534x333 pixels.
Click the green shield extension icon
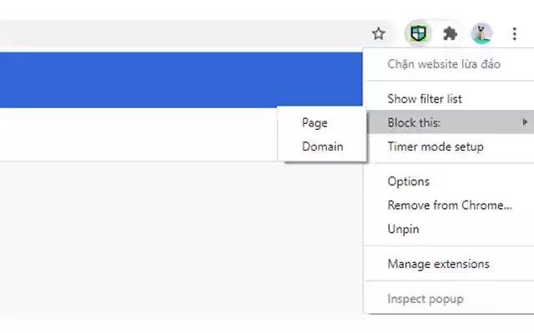tap(417, 34)
